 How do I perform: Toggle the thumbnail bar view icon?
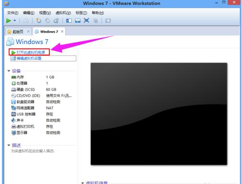click(x=78, y=21)
